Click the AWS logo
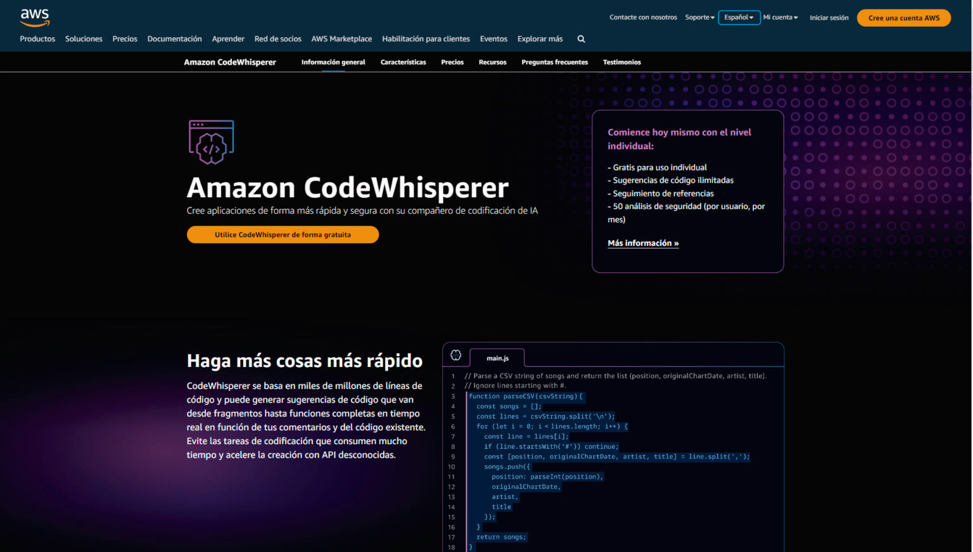 (x=34, y=18)
